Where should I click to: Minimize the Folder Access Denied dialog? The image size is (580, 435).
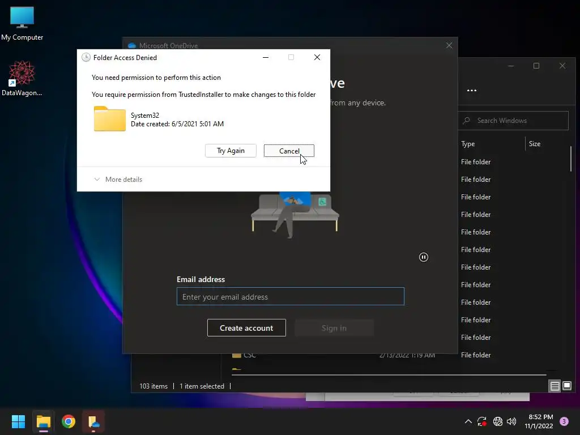click(266, 57)
